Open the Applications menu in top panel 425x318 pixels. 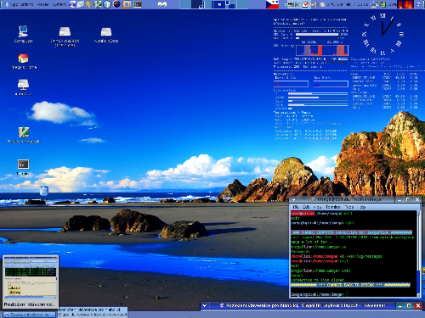[22, 4]
